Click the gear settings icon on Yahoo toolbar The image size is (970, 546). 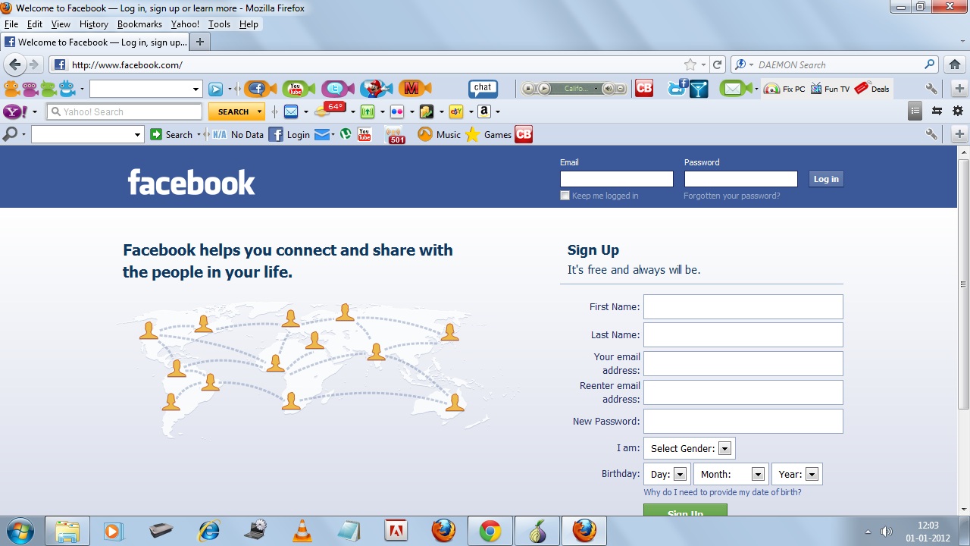click(x=958, y=111)
